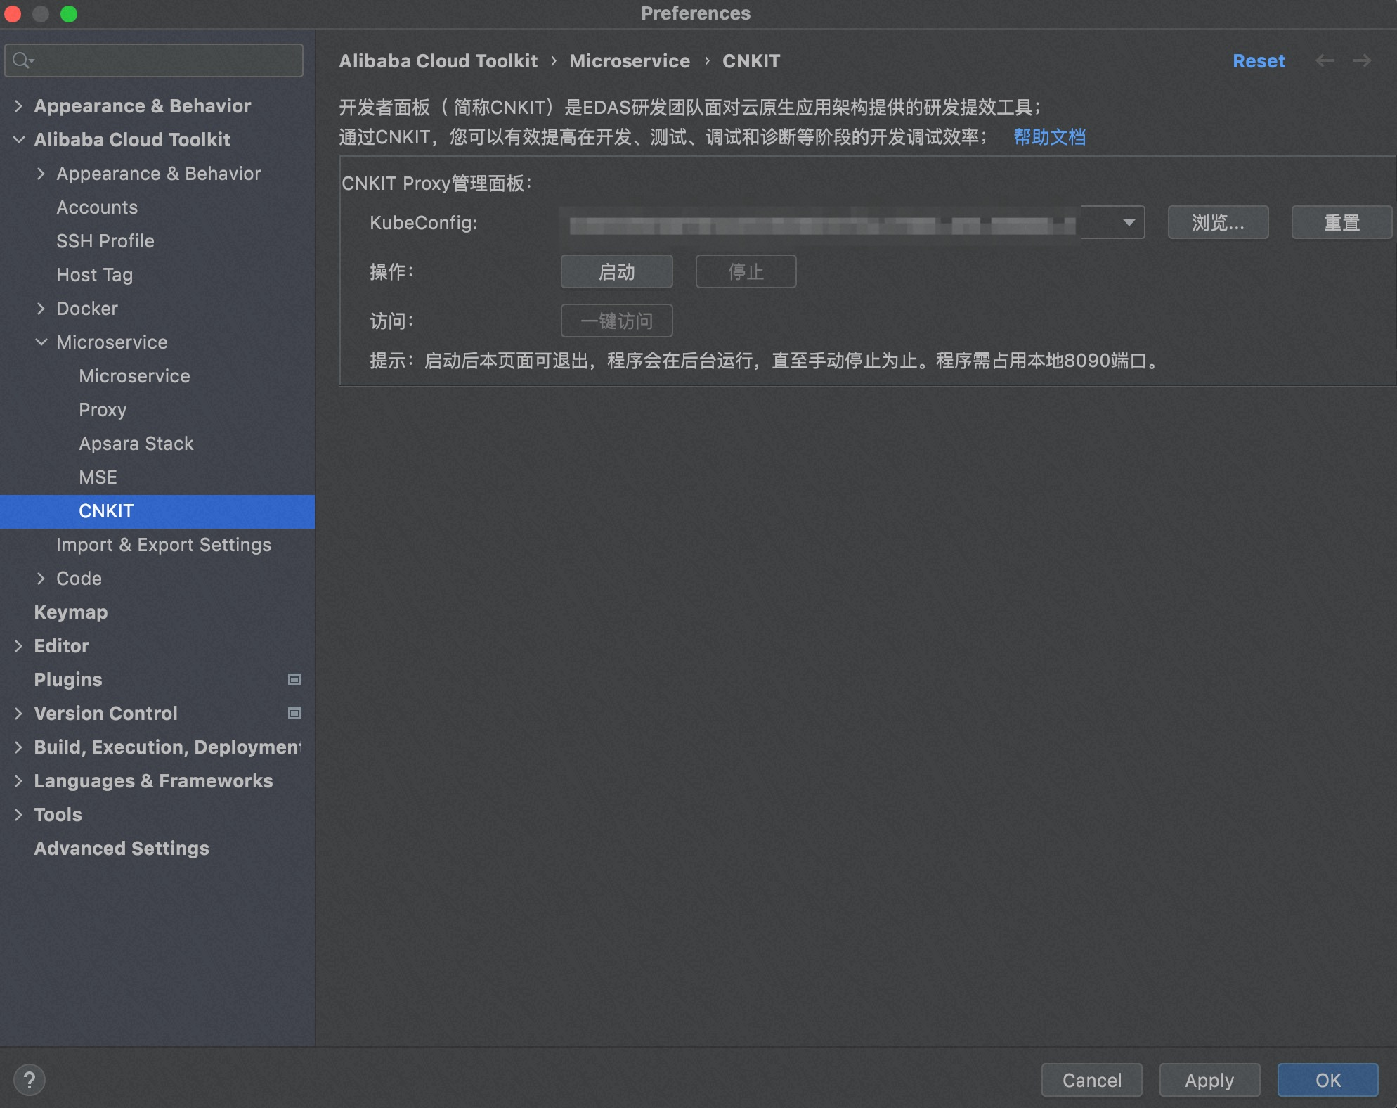Expand Appearance & Behavior under Alibaba Cloud Toolkit
The image size is (1397, 1108).
pyautogui.click(x=41, y=174)
